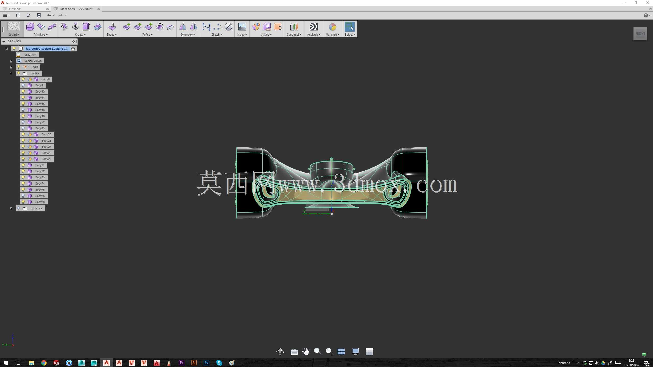Expand the Named Views tree node
The image size is (653, 367).
11,61
